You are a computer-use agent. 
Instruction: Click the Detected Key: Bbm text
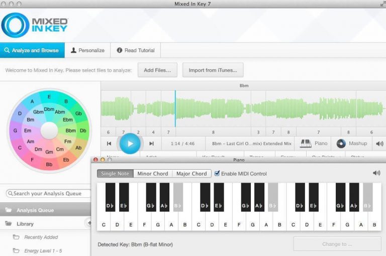[135, 244]
